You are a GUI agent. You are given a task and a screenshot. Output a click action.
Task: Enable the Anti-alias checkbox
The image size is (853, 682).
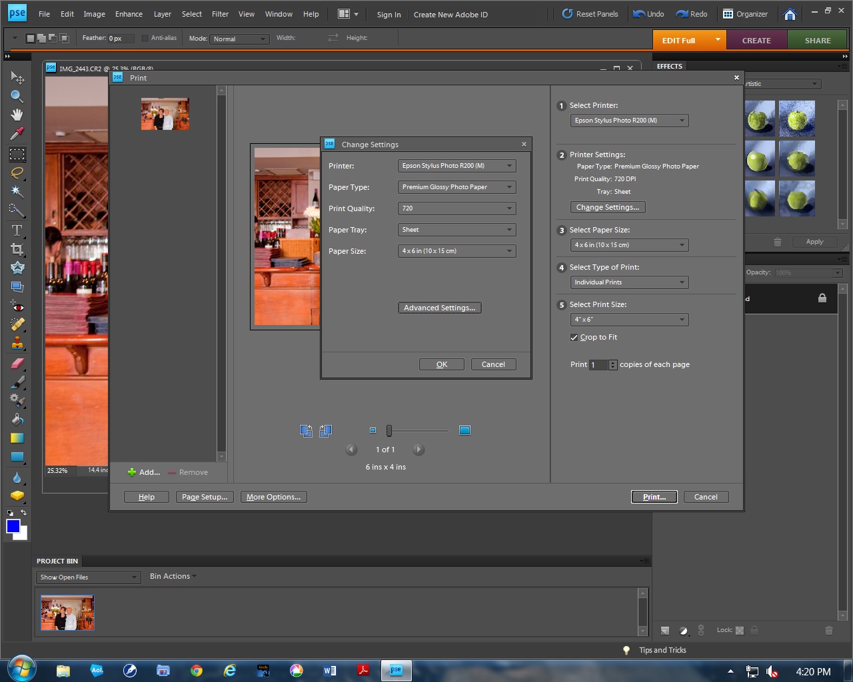pyautogui.click(x=145, y=39)
